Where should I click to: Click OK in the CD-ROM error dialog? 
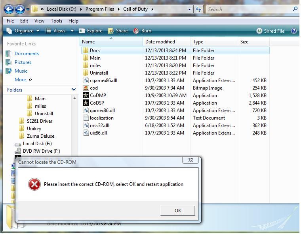point(178,211)
